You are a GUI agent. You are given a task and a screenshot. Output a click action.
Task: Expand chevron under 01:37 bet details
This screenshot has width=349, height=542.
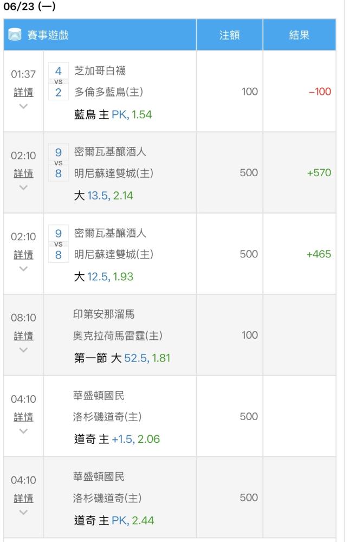[23, 106]
